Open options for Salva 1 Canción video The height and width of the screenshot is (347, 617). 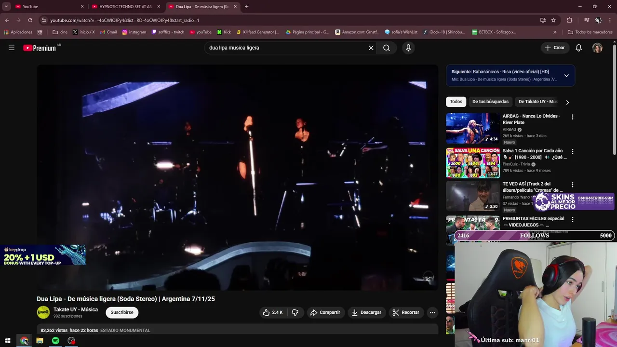tap(573, 152)
